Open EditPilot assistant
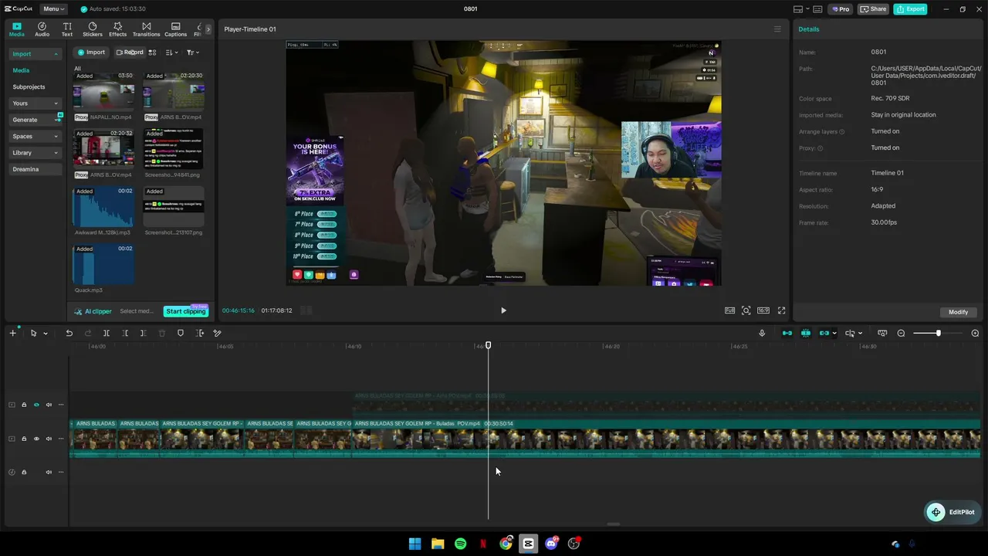The image size is (988, 556). click(952, 512)
